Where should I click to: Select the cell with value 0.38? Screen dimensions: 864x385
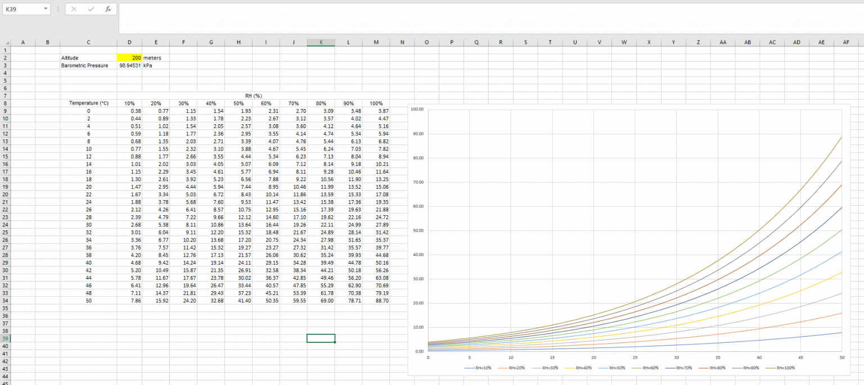pyautogui.click(x=129, y=111)
